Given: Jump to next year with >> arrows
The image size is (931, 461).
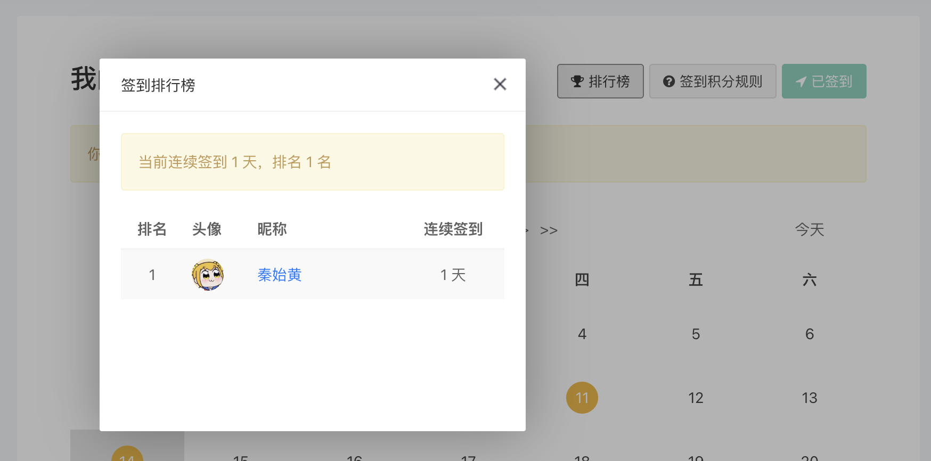Looking at the screenshot, I should tap(549, 230).
